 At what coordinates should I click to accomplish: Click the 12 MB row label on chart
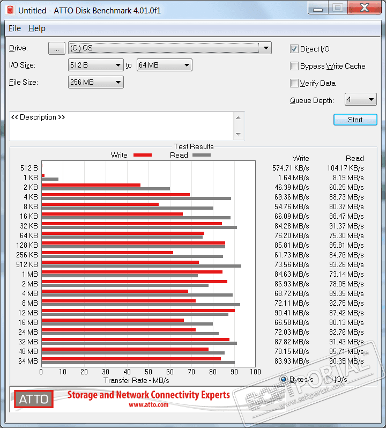28,313
